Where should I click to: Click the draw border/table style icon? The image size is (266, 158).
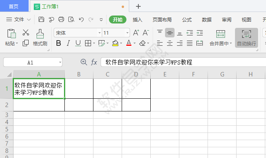point(102,43)
